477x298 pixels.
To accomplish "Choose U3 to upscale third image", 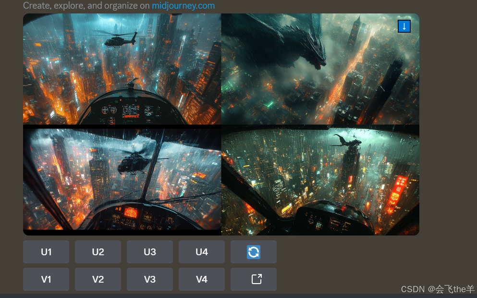I will click(150, 252).
